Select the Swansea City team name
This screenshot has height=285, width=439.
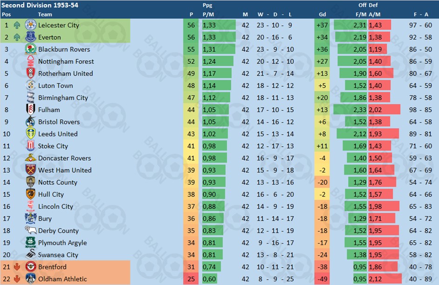tap(58, 255)
